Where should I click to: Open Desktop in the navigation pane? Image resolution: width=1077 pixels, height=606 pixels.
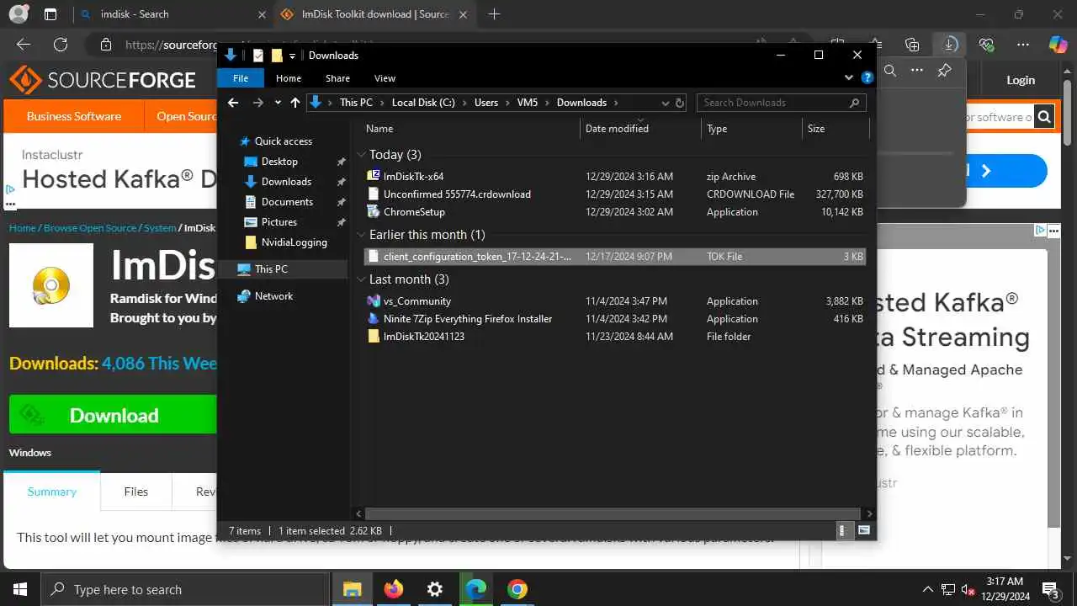(x=279, y=162)
